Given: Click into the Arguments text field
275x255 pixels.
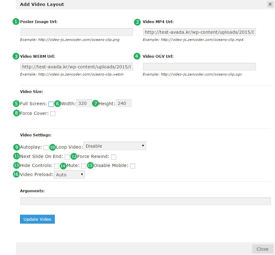Looking at the screenshot, I should (145, 201).
